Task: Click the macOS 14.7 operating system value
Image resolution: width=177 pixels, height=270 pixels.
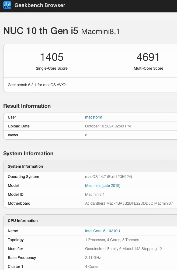Action: [109, 177]
